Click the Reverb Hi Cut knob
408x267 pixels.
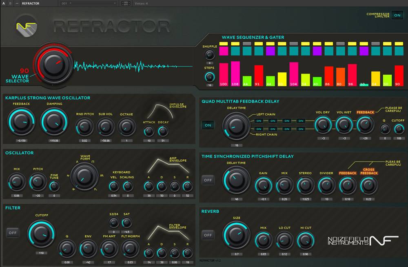306,240
